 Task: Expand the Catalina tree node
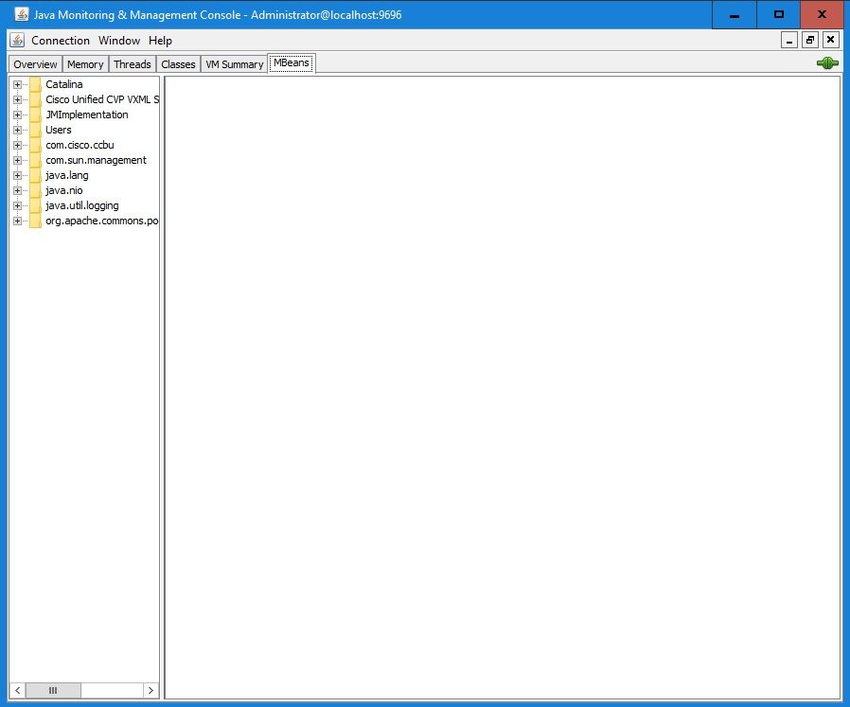tap(17, 84)
